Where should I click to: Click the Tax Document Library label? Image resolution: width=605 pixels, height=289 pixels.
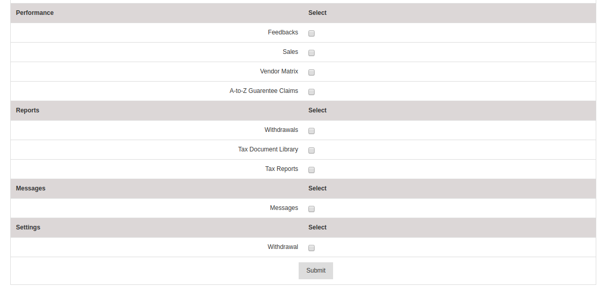[268, 149]
